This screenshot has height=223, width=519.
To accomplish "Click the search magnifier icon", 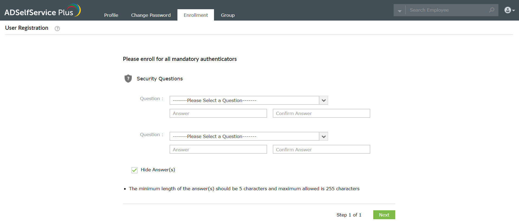I will pyautogui.click(x=492, y=10).
